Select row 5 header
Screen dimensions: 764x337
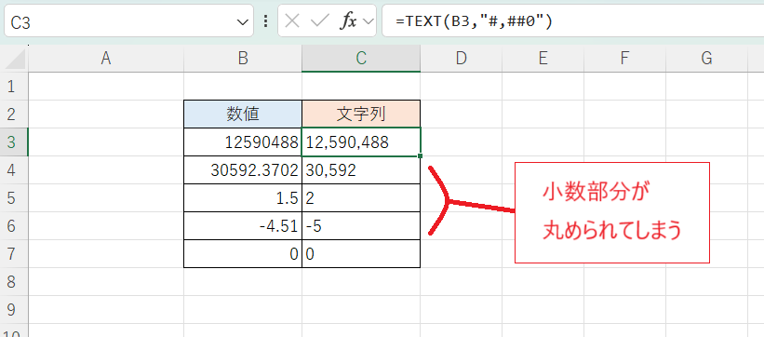click(14, 198)
